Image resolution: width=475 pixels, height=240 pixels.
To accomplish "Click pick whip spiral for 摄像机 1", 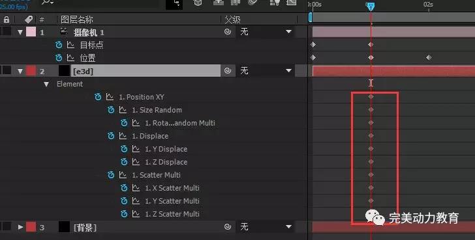I will 228,31.
